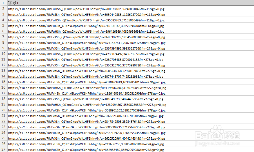Select the URL cell containing u=696426569
254x152 pixels.
[131, 31]
